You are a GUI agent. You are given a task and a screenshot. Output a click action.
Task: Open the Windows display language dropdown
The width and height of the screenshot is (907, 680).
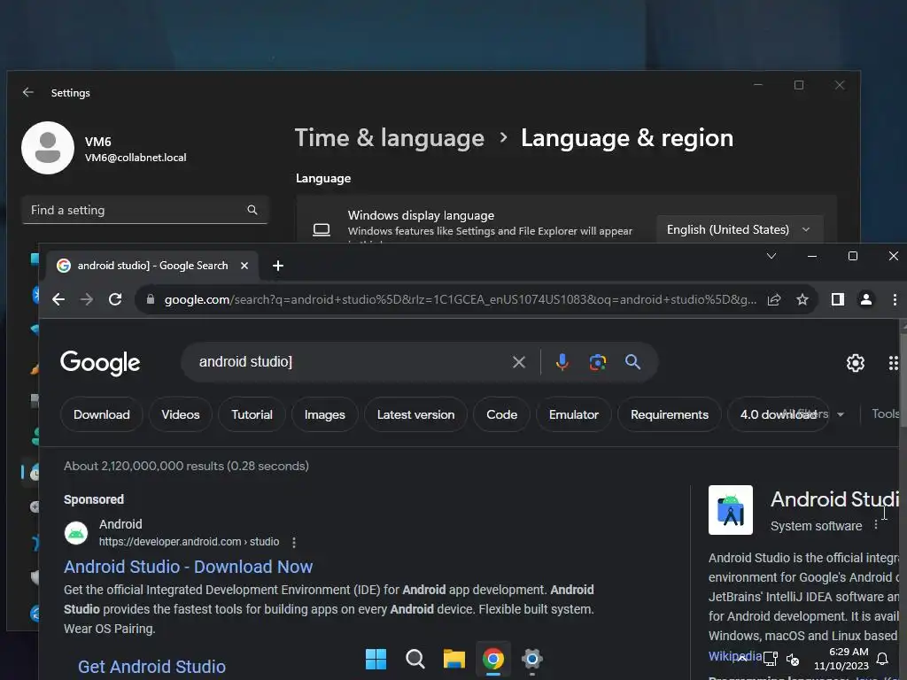(x=740, y=229)
